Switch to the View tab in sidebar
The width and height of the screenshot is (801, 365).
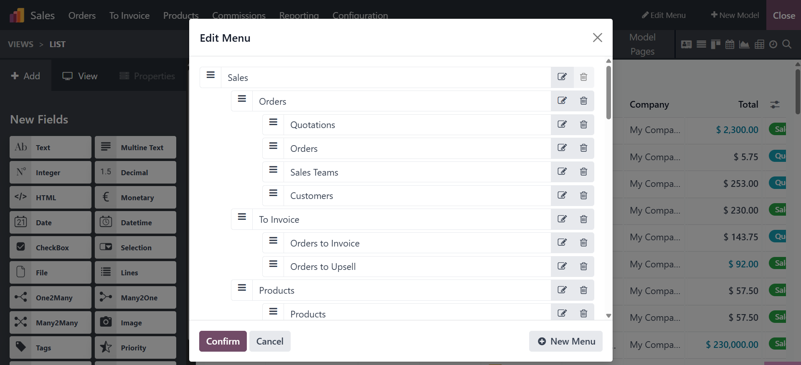(x=80, y=76)
